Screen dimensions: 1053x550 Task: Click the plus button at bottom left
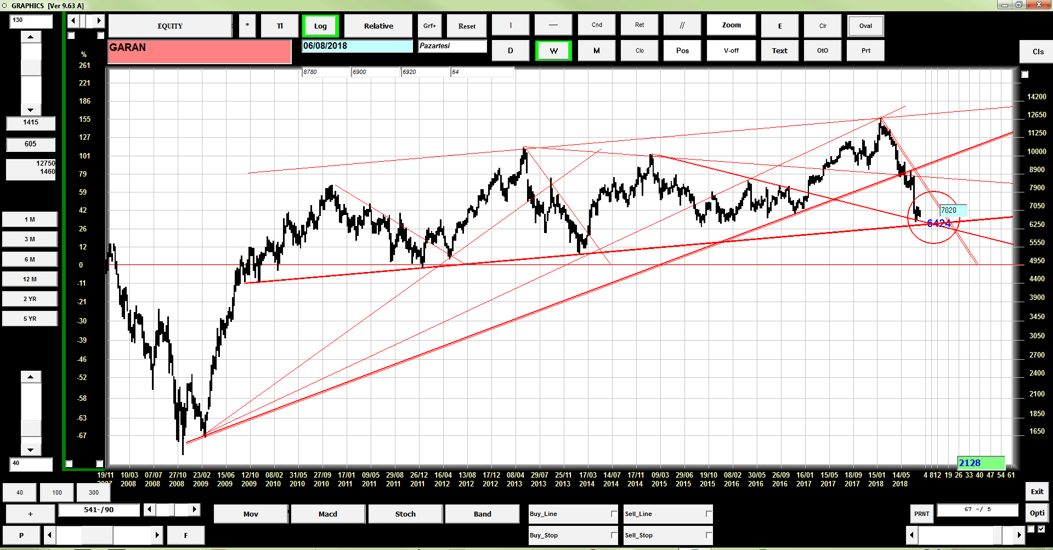tap(30, 514)
